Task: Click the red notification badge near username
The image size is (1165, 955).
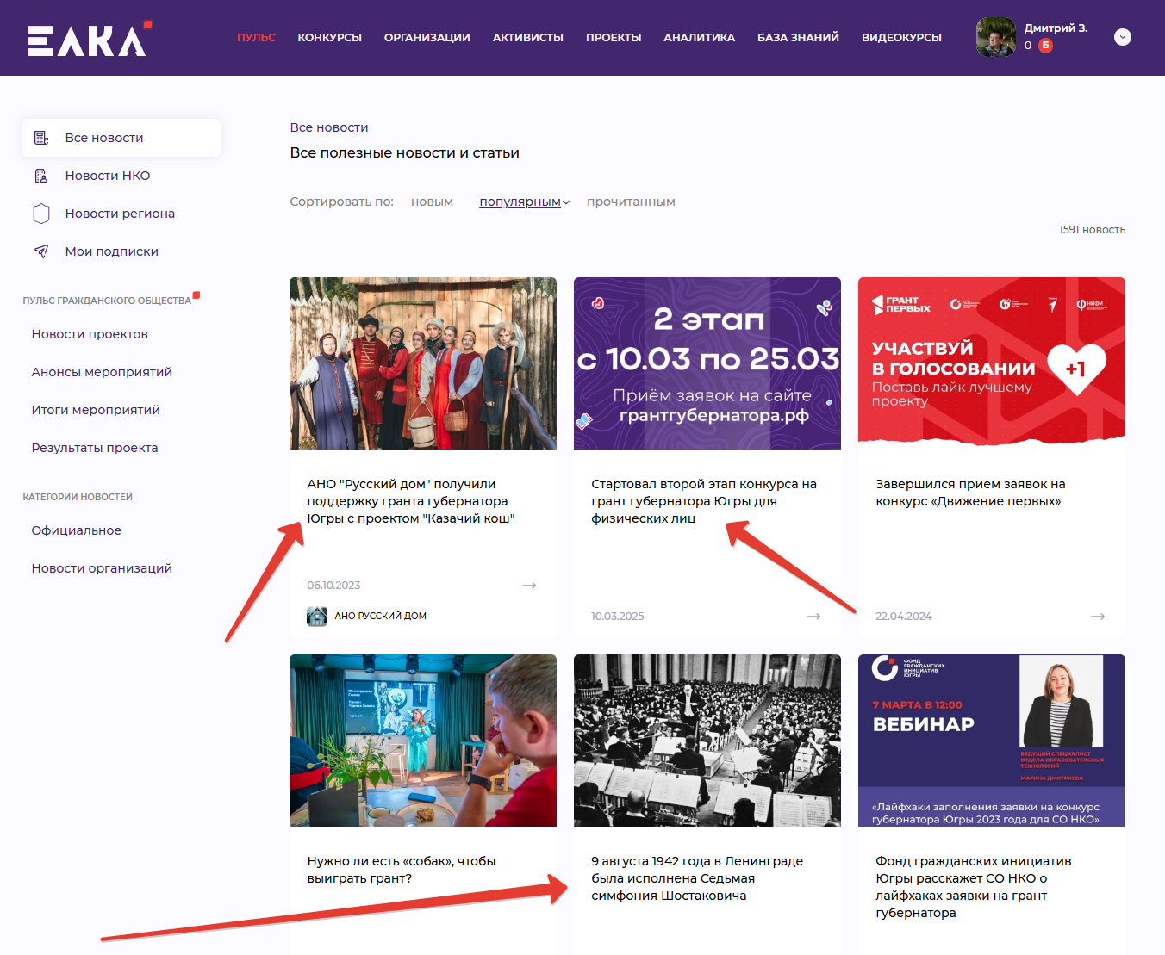Action: pyautogui.click(x=1045, y=46)
